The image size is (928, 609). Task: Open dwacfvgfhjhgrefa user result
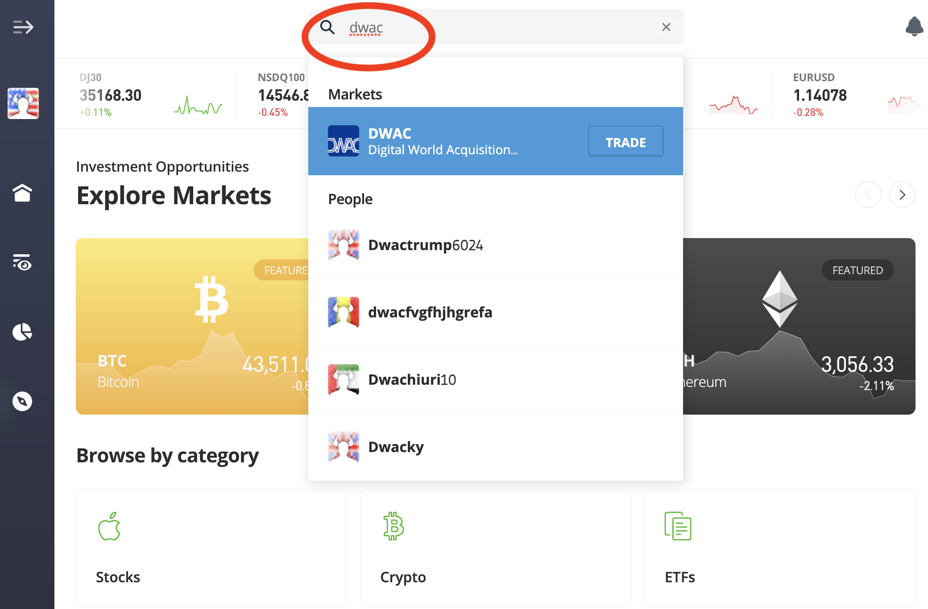pyautogui.click(x=430, y=313)
